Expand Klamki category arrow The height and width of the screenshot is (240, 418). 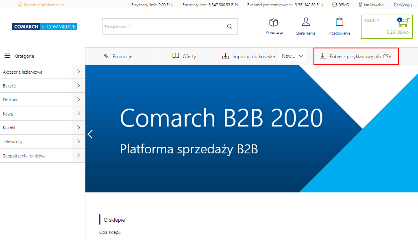78,127
